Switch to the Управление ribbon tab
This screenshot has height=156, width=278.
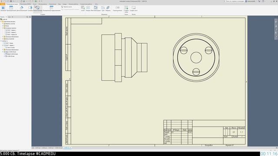53,4
